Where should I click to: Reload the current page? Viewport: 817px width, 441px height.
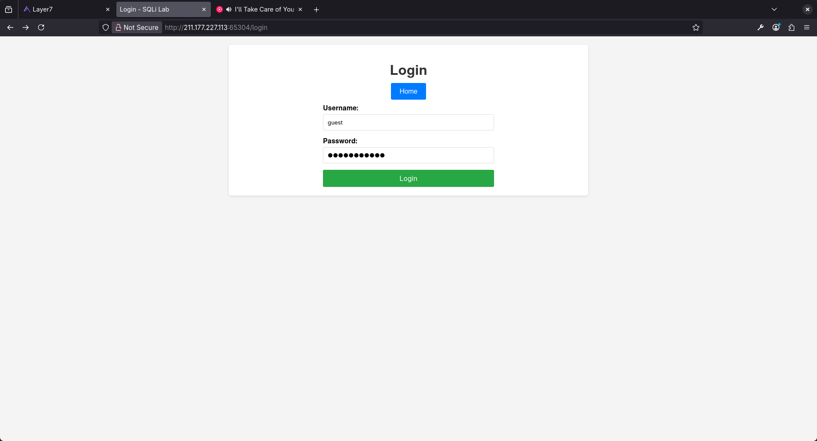(x=41, y=27)
